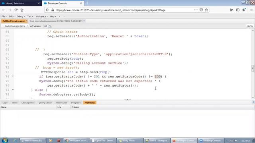Switch to Sticky Notes in the taskbar
255x143 pixels.
(x=130, y=141)
